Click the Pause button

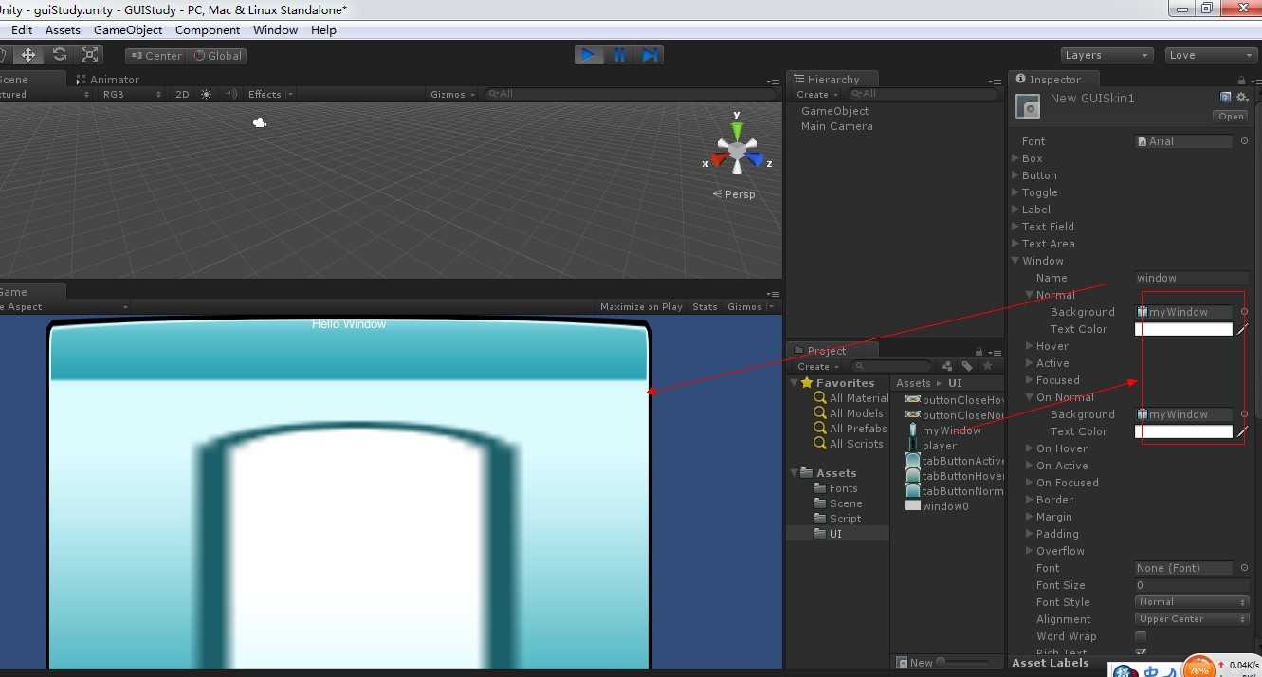tap(619, 55)
